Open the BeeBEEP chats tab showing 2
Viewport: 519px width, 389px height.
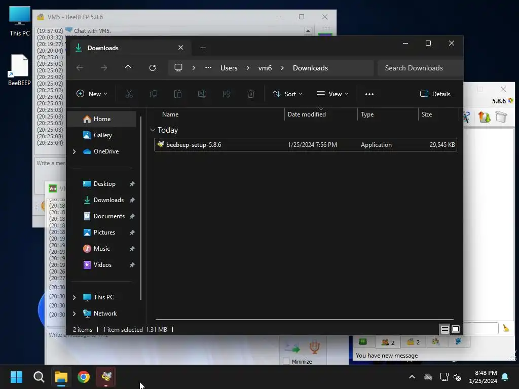pos(413,342)
